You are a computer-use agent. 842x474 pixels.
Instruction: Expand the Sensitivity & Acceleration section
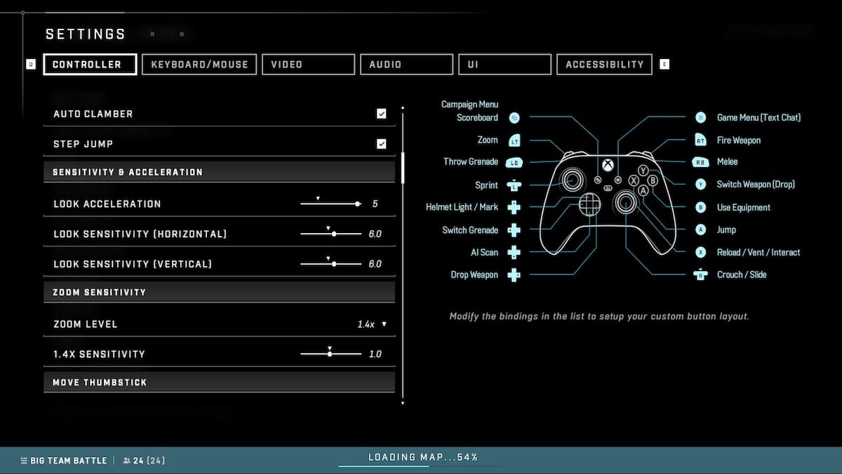[219, 171]
